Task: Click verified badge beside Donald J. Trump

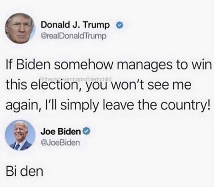Action: tap(120, 26)
